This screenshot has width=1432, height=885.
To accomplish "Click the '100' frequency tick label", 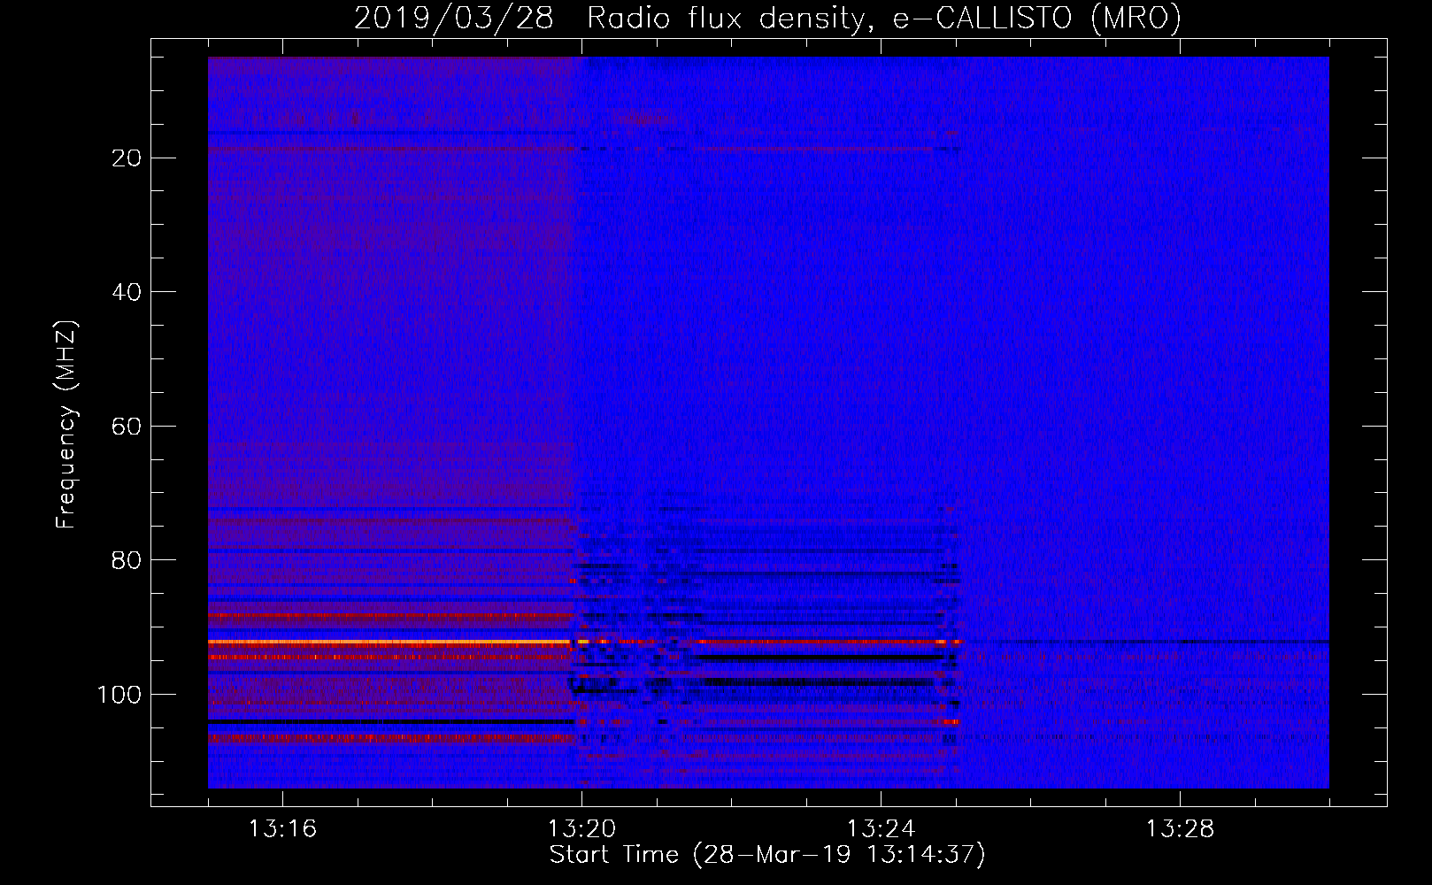I will (119, 695).
